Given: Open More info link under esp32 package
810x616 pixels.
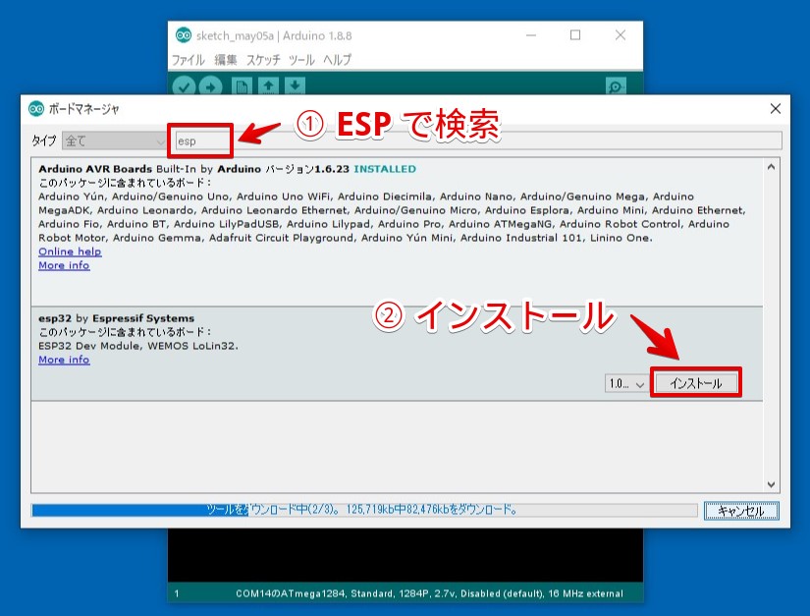Looking at the screenshot, I should coord(64,360).
